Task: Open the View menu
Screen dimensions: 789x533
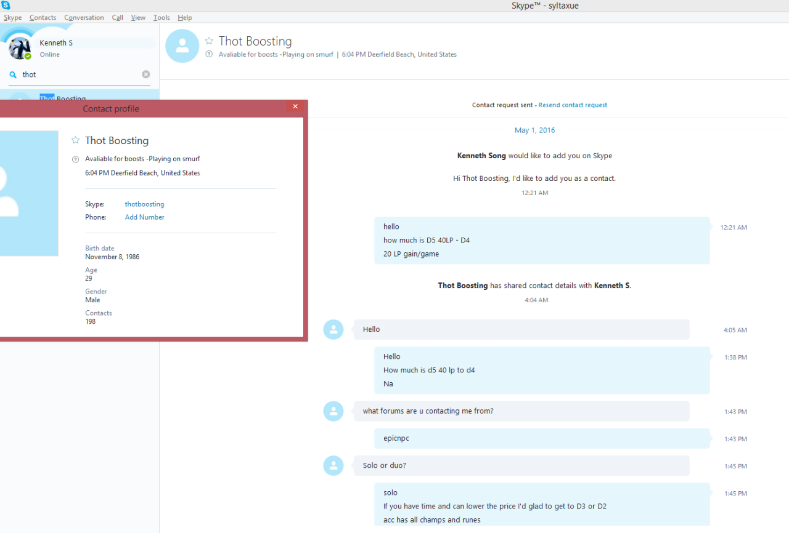Action: pos(138,18)
